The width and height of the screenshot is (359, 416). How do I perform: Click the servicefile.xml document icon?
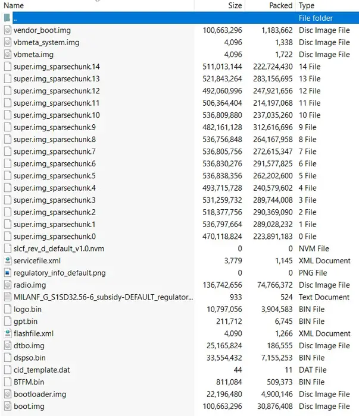tap(8, 261)
